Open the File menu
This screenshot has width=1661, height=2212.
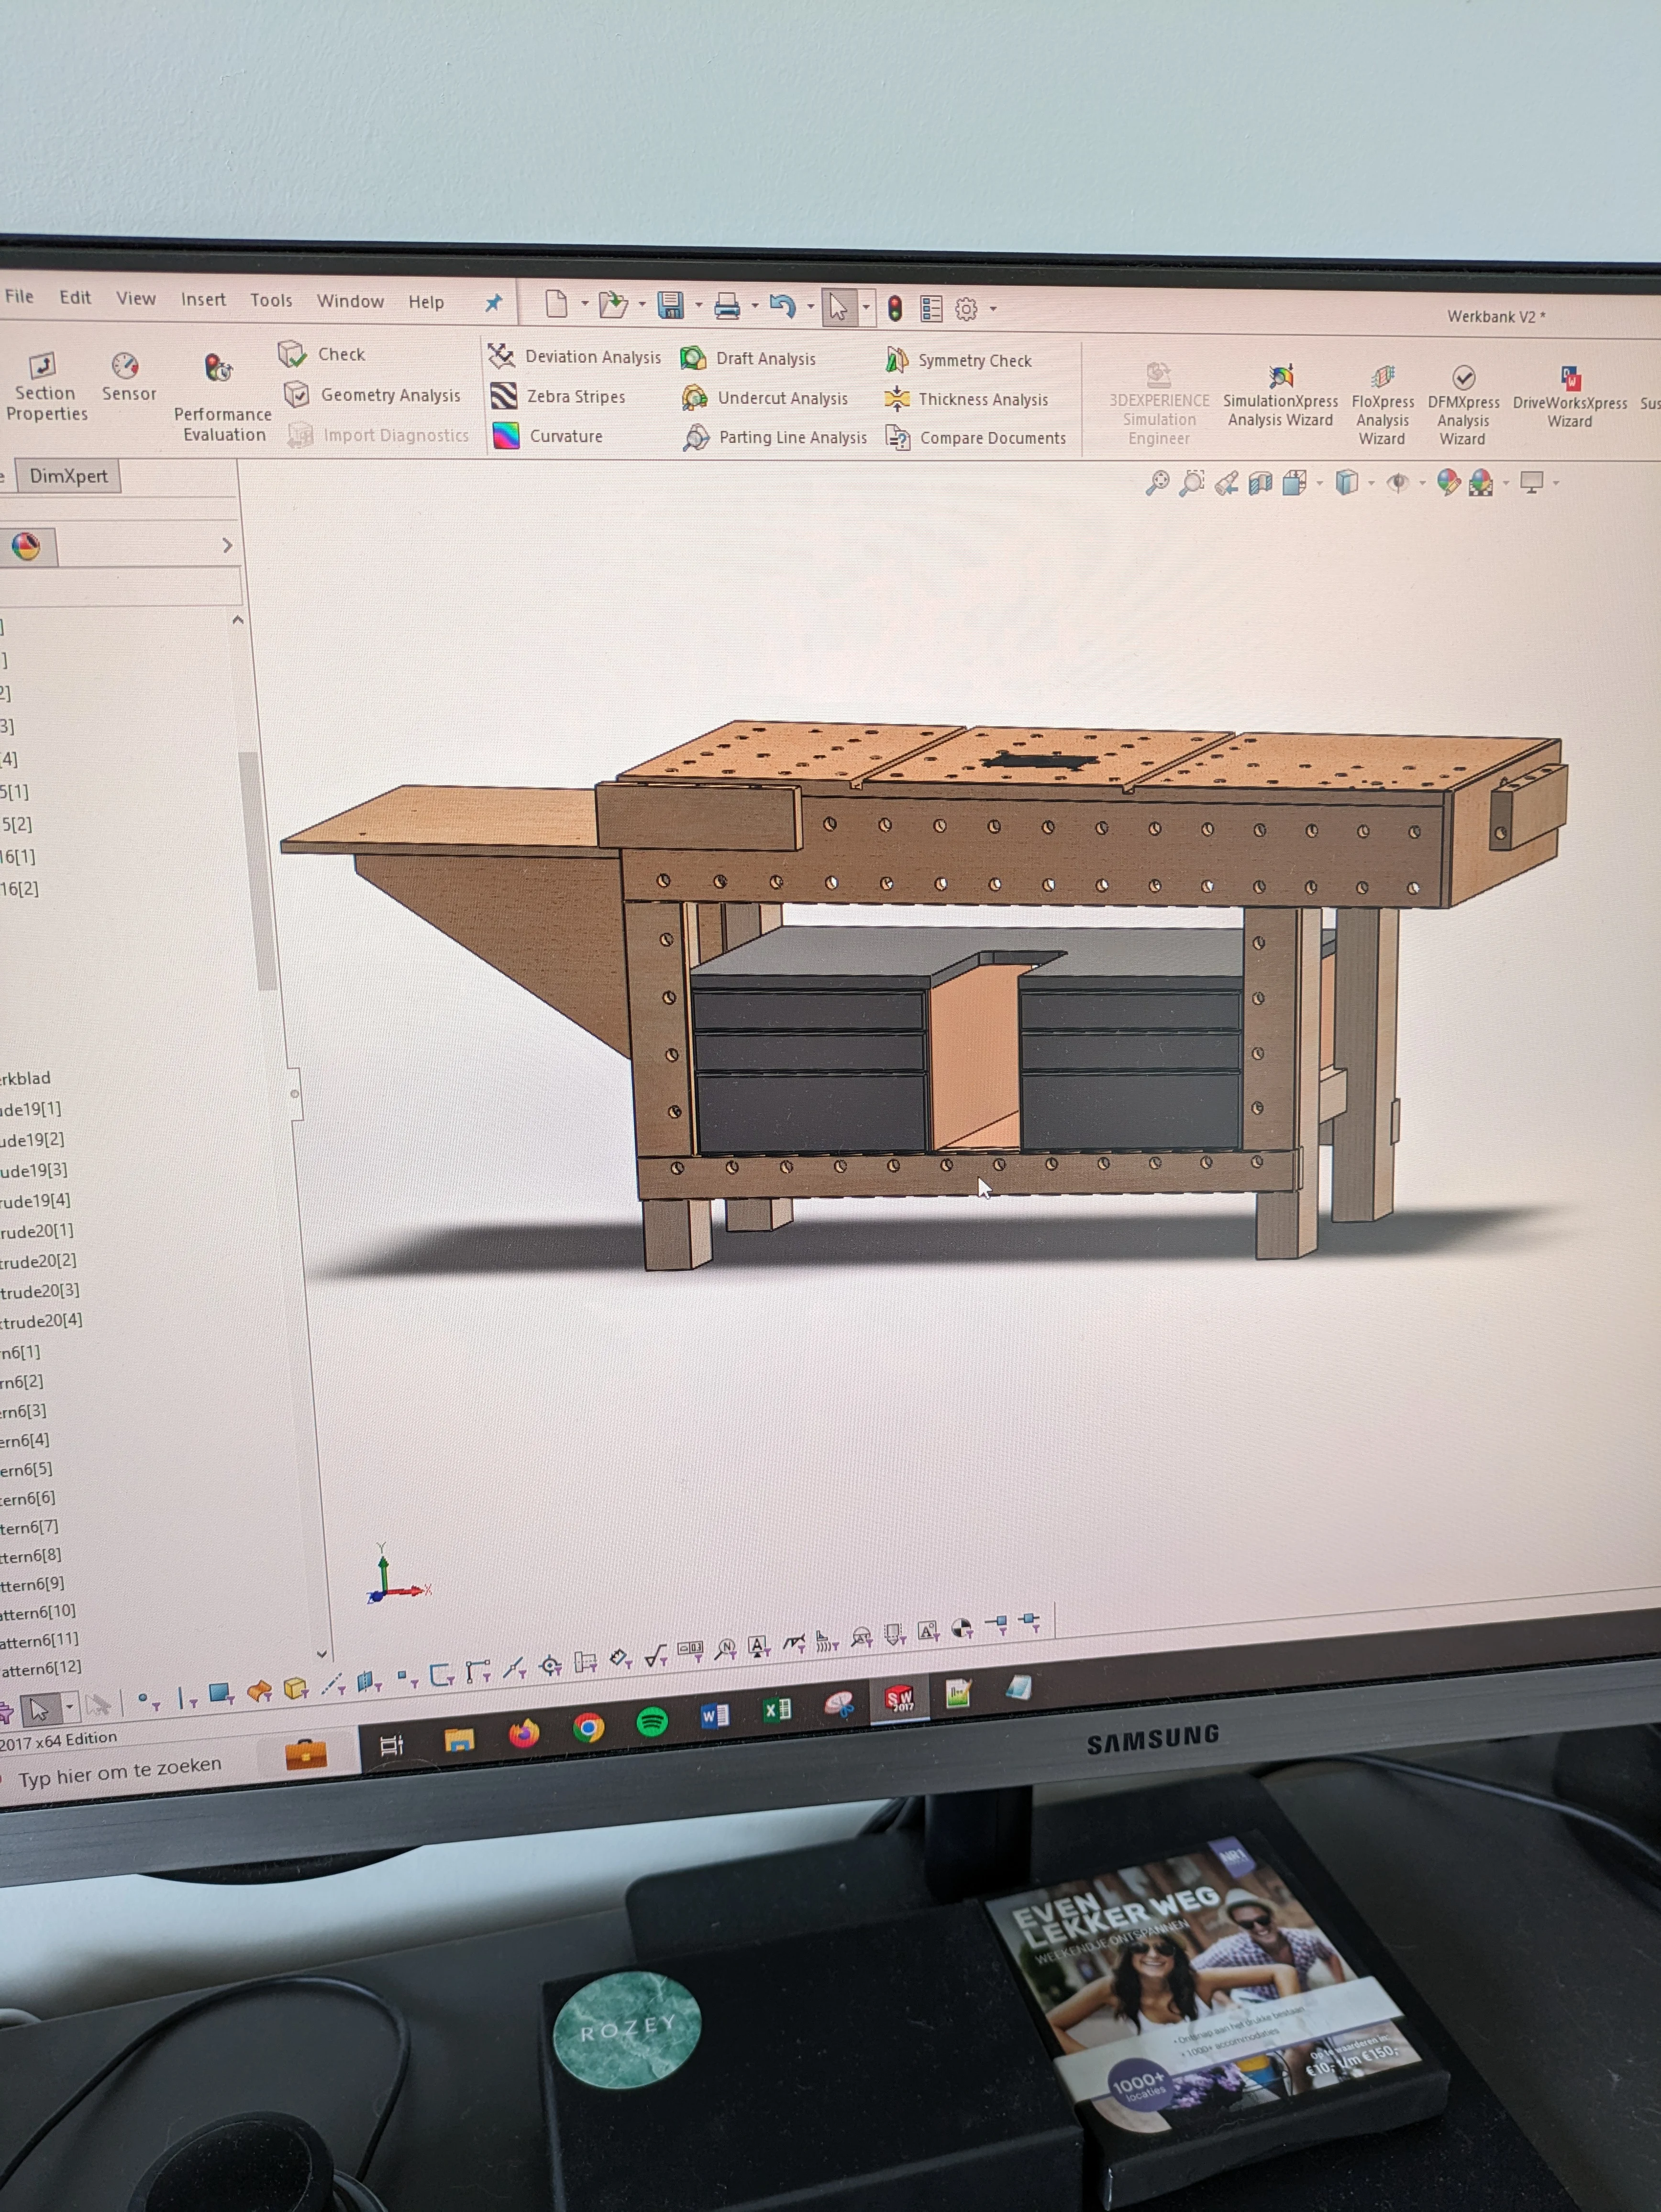(x=19, y=296)
